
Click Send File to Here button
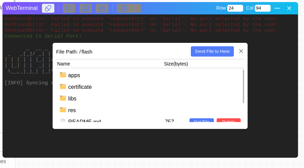pyautogui.click(x=212, y=51)
